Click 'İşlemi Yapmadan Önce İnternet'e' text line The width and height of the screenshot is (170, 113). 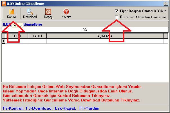pos(68,91)
